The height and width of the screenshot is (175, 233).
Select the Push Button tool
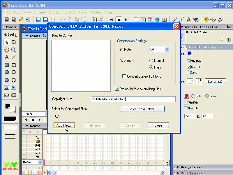(x=14, y=95)
